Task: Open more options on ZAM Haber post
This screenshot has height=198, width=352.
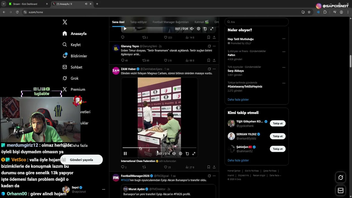Action: (214, 69)
